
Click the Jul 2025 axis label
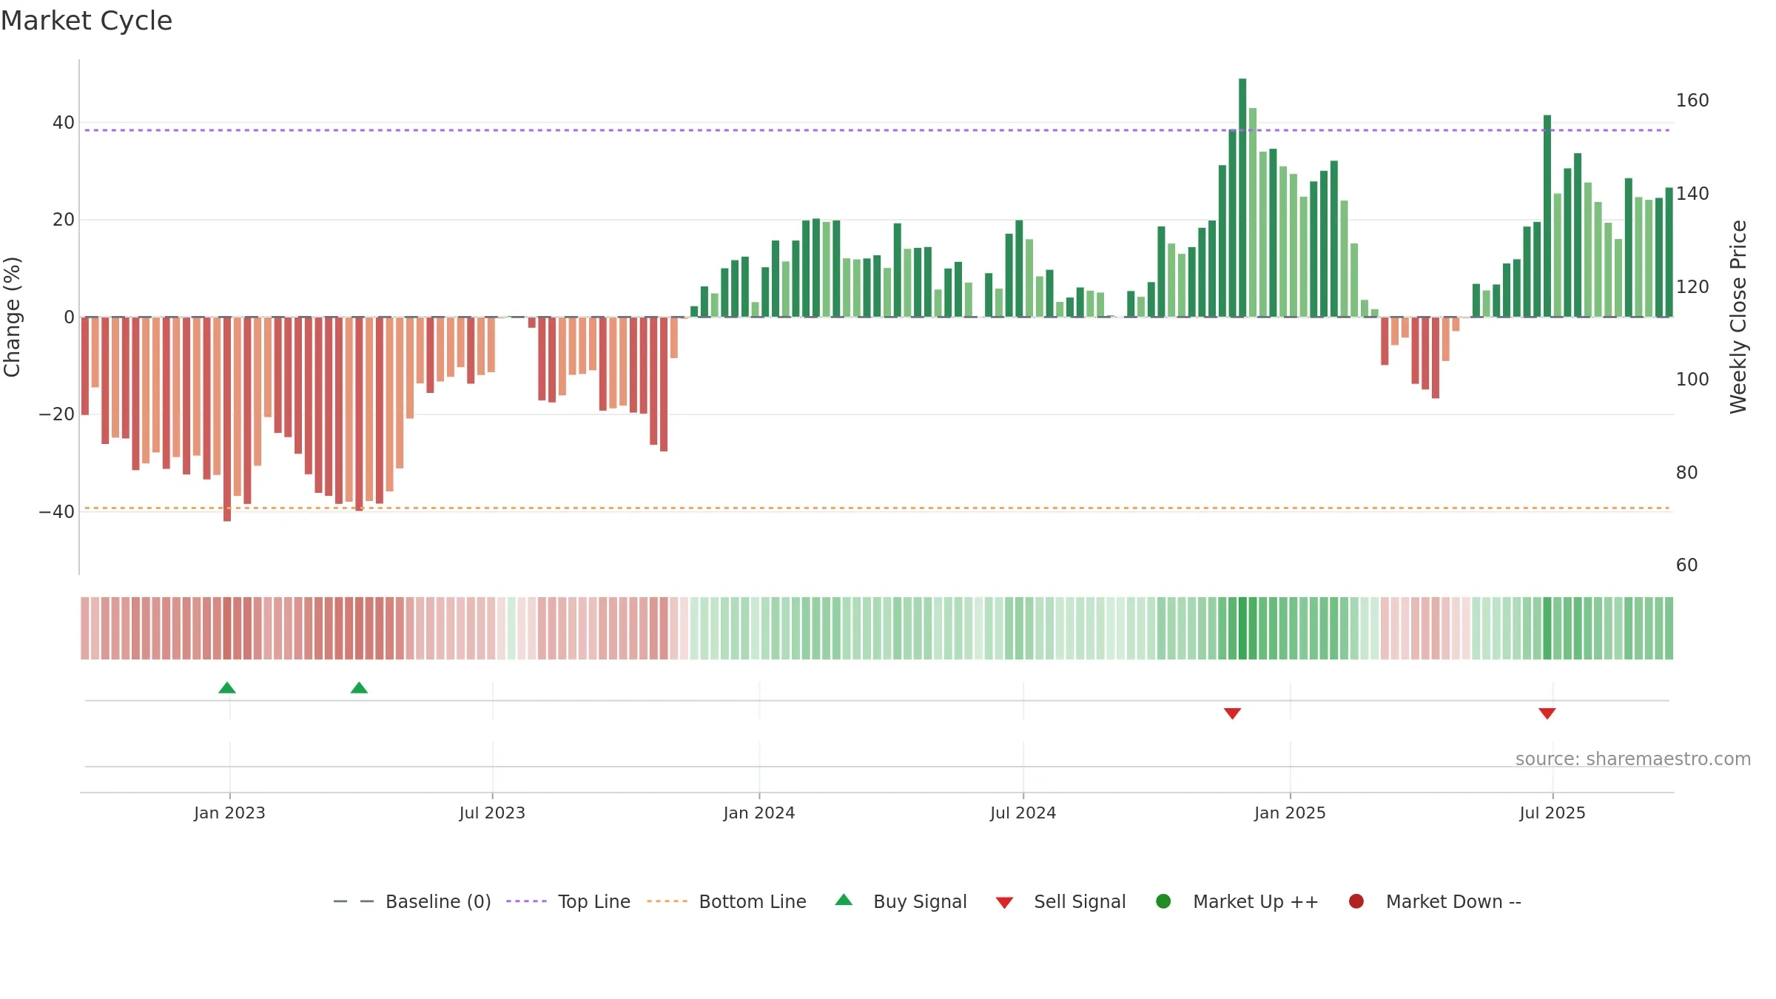pyautogui.click(x=1553, y=813)
